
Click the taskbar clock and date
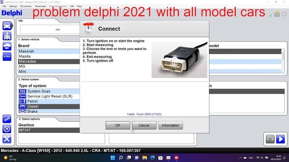(x=276, y=157)
